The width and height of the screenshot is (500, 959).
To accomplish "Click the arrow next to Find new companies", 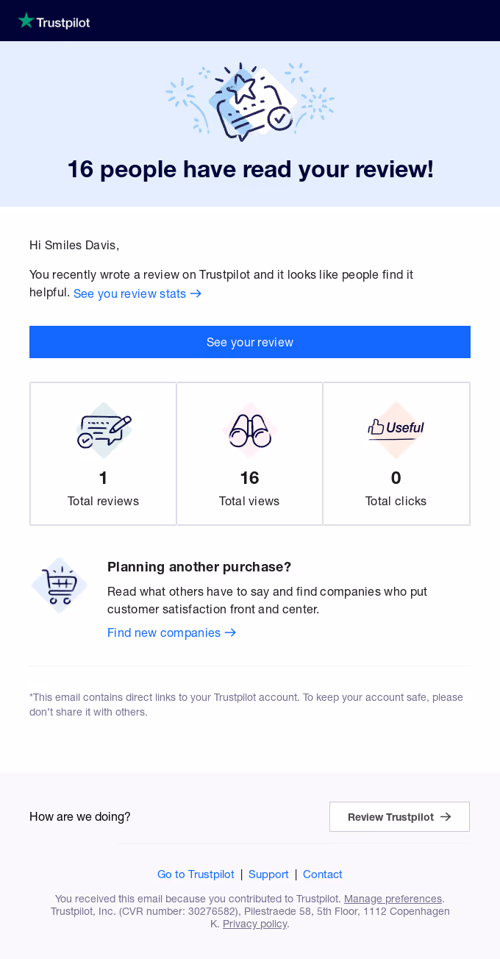I will click(230, 632).
